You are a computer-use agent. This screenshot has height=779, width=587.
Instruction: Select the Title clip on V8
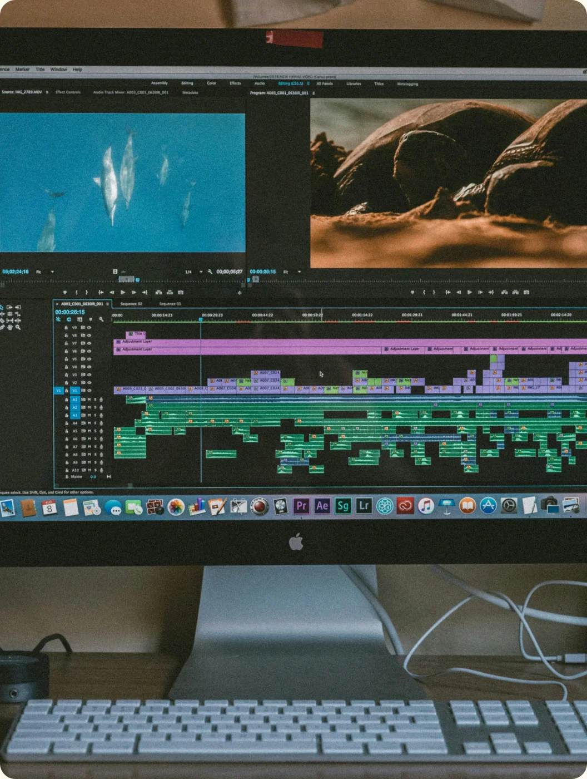pos(137,334)
